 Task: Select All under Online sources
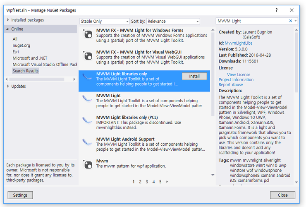(15, 39)
